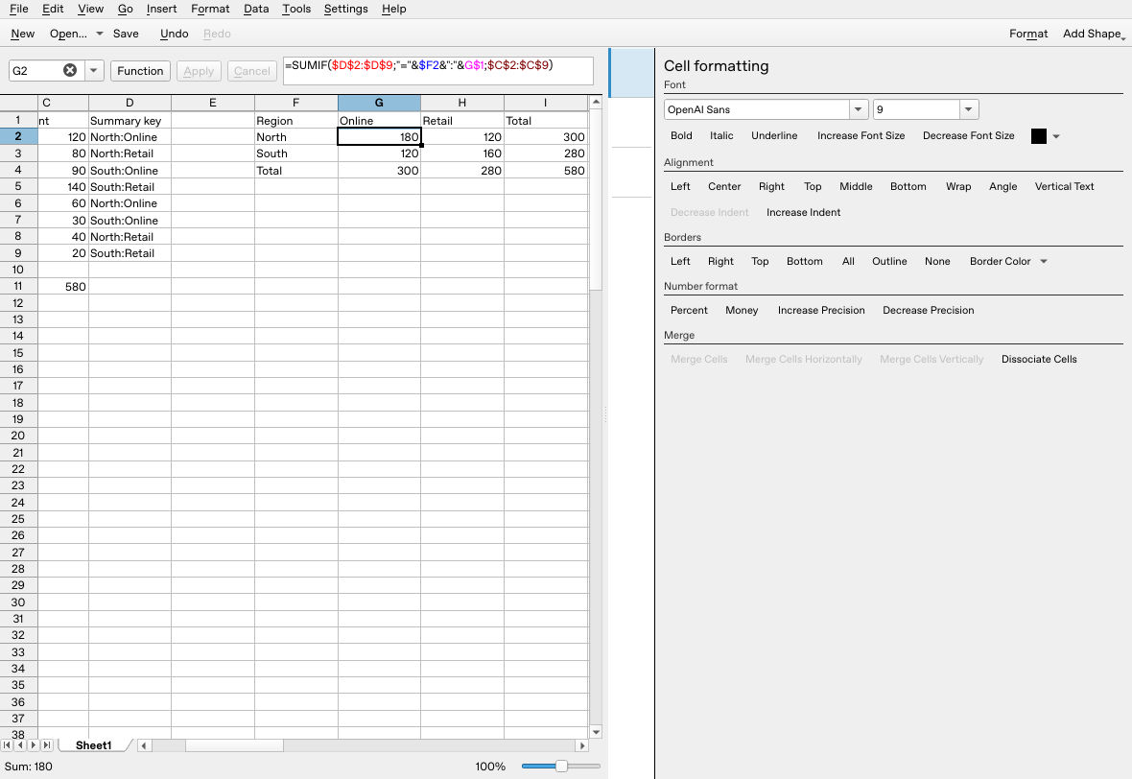Open the font family dropdown arrow
The width and height of the screenshot is (1132, 779).
(x=858, y=109)
